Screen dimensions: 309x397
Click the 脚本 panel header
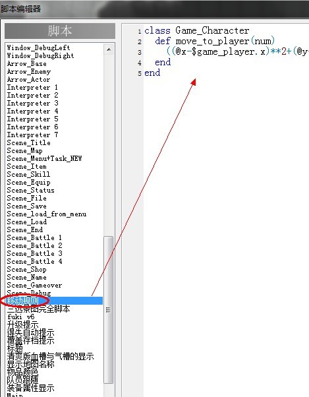pos(60,31)
